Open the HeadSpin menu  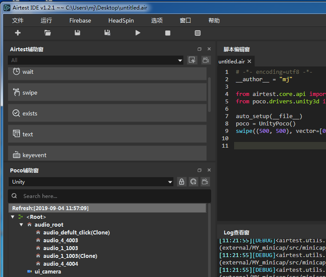[x=121, y=20]
